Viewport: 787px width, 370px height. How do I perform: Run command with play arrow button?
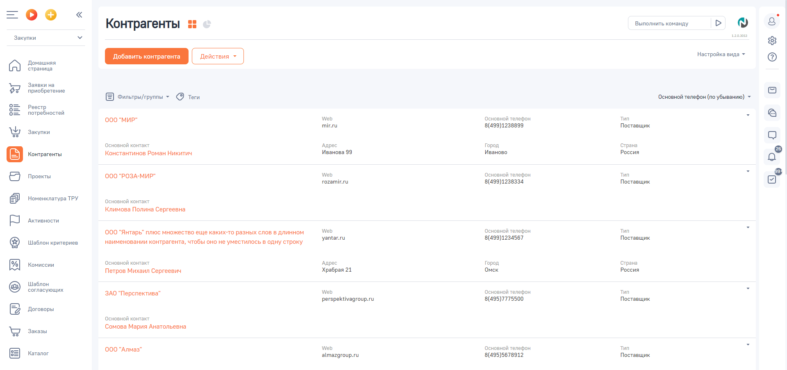pos(718,23)
